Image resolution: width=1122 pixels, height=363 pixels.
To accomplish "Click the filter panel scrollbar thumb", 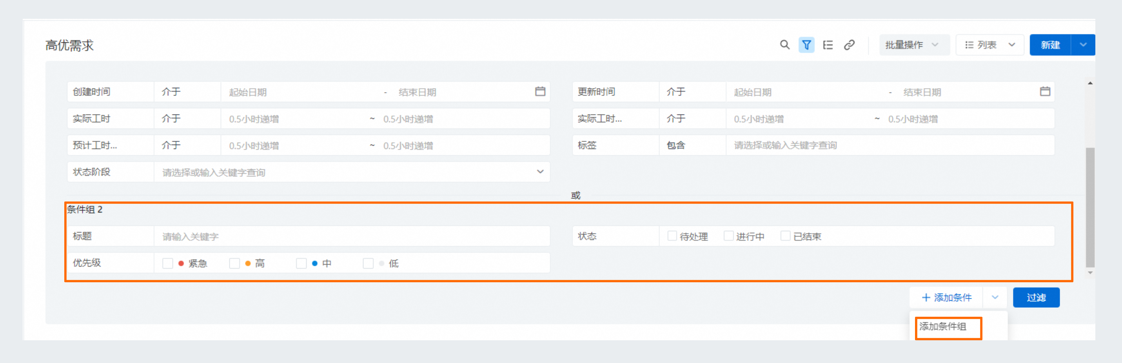I will pos(1090,207).
